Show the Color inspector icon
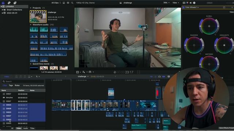Viewport: 234px width, 131px height. 187,3
